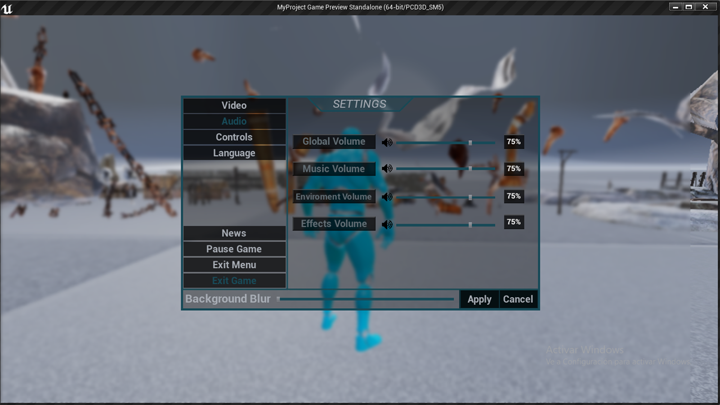720x405 pixels.
Task: Click the Apply button to save settings
Action: click(478, 298)
